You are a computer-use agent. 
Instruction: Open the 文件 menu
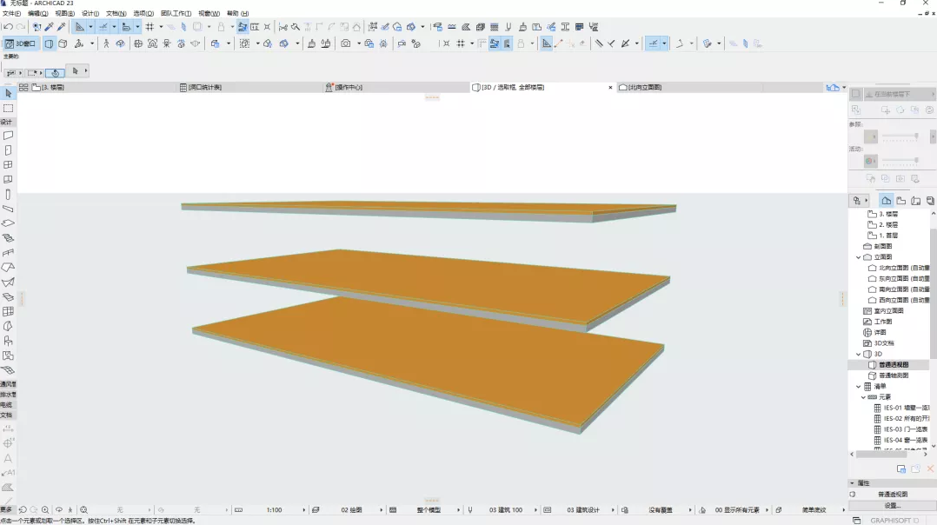(11, 14)
